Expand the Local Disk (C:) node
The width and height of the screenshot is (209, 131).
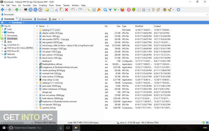point(2,45)
